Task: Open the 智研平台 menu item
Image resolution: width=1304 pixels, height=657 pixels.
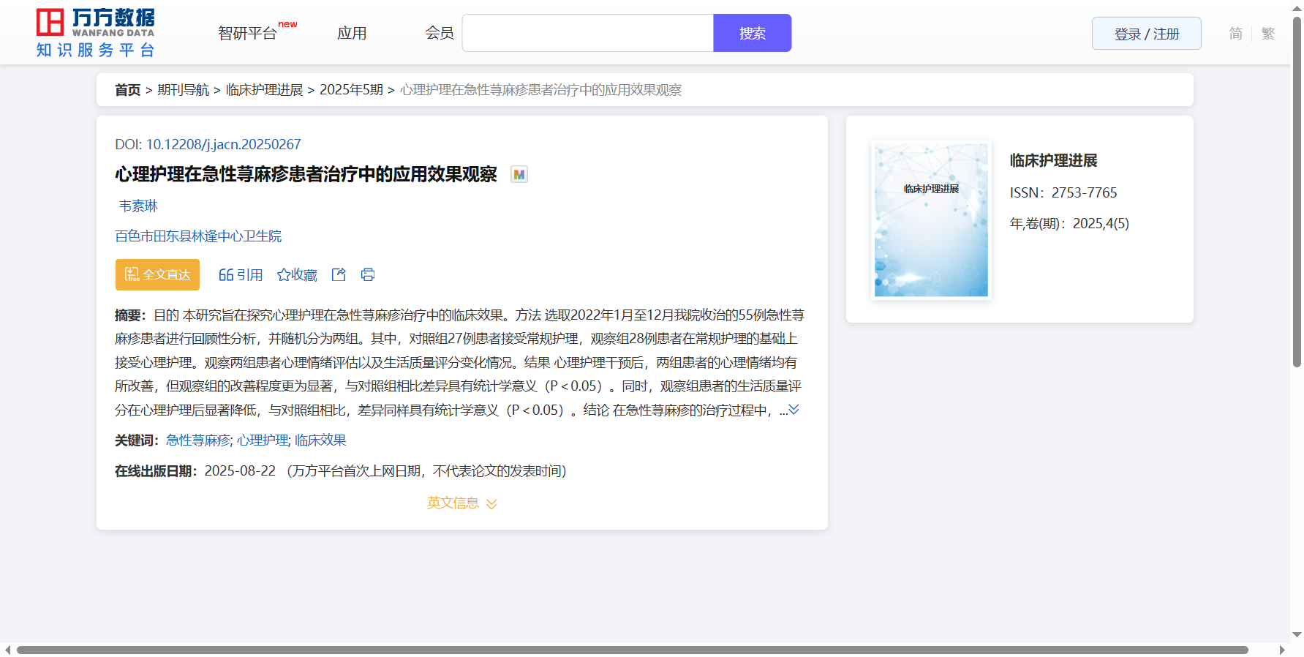Action: [247, 34]
